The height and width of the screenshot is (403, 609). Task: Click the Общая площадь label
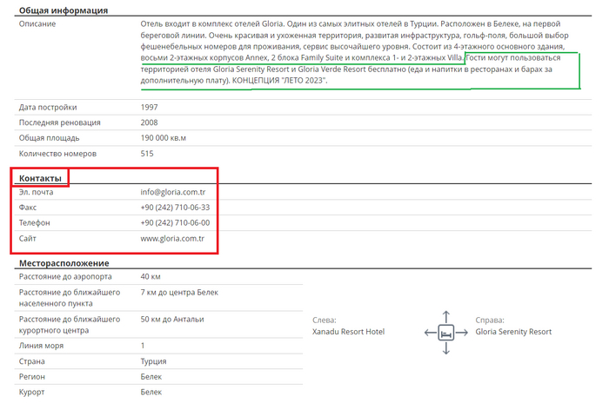click(49, 138)
